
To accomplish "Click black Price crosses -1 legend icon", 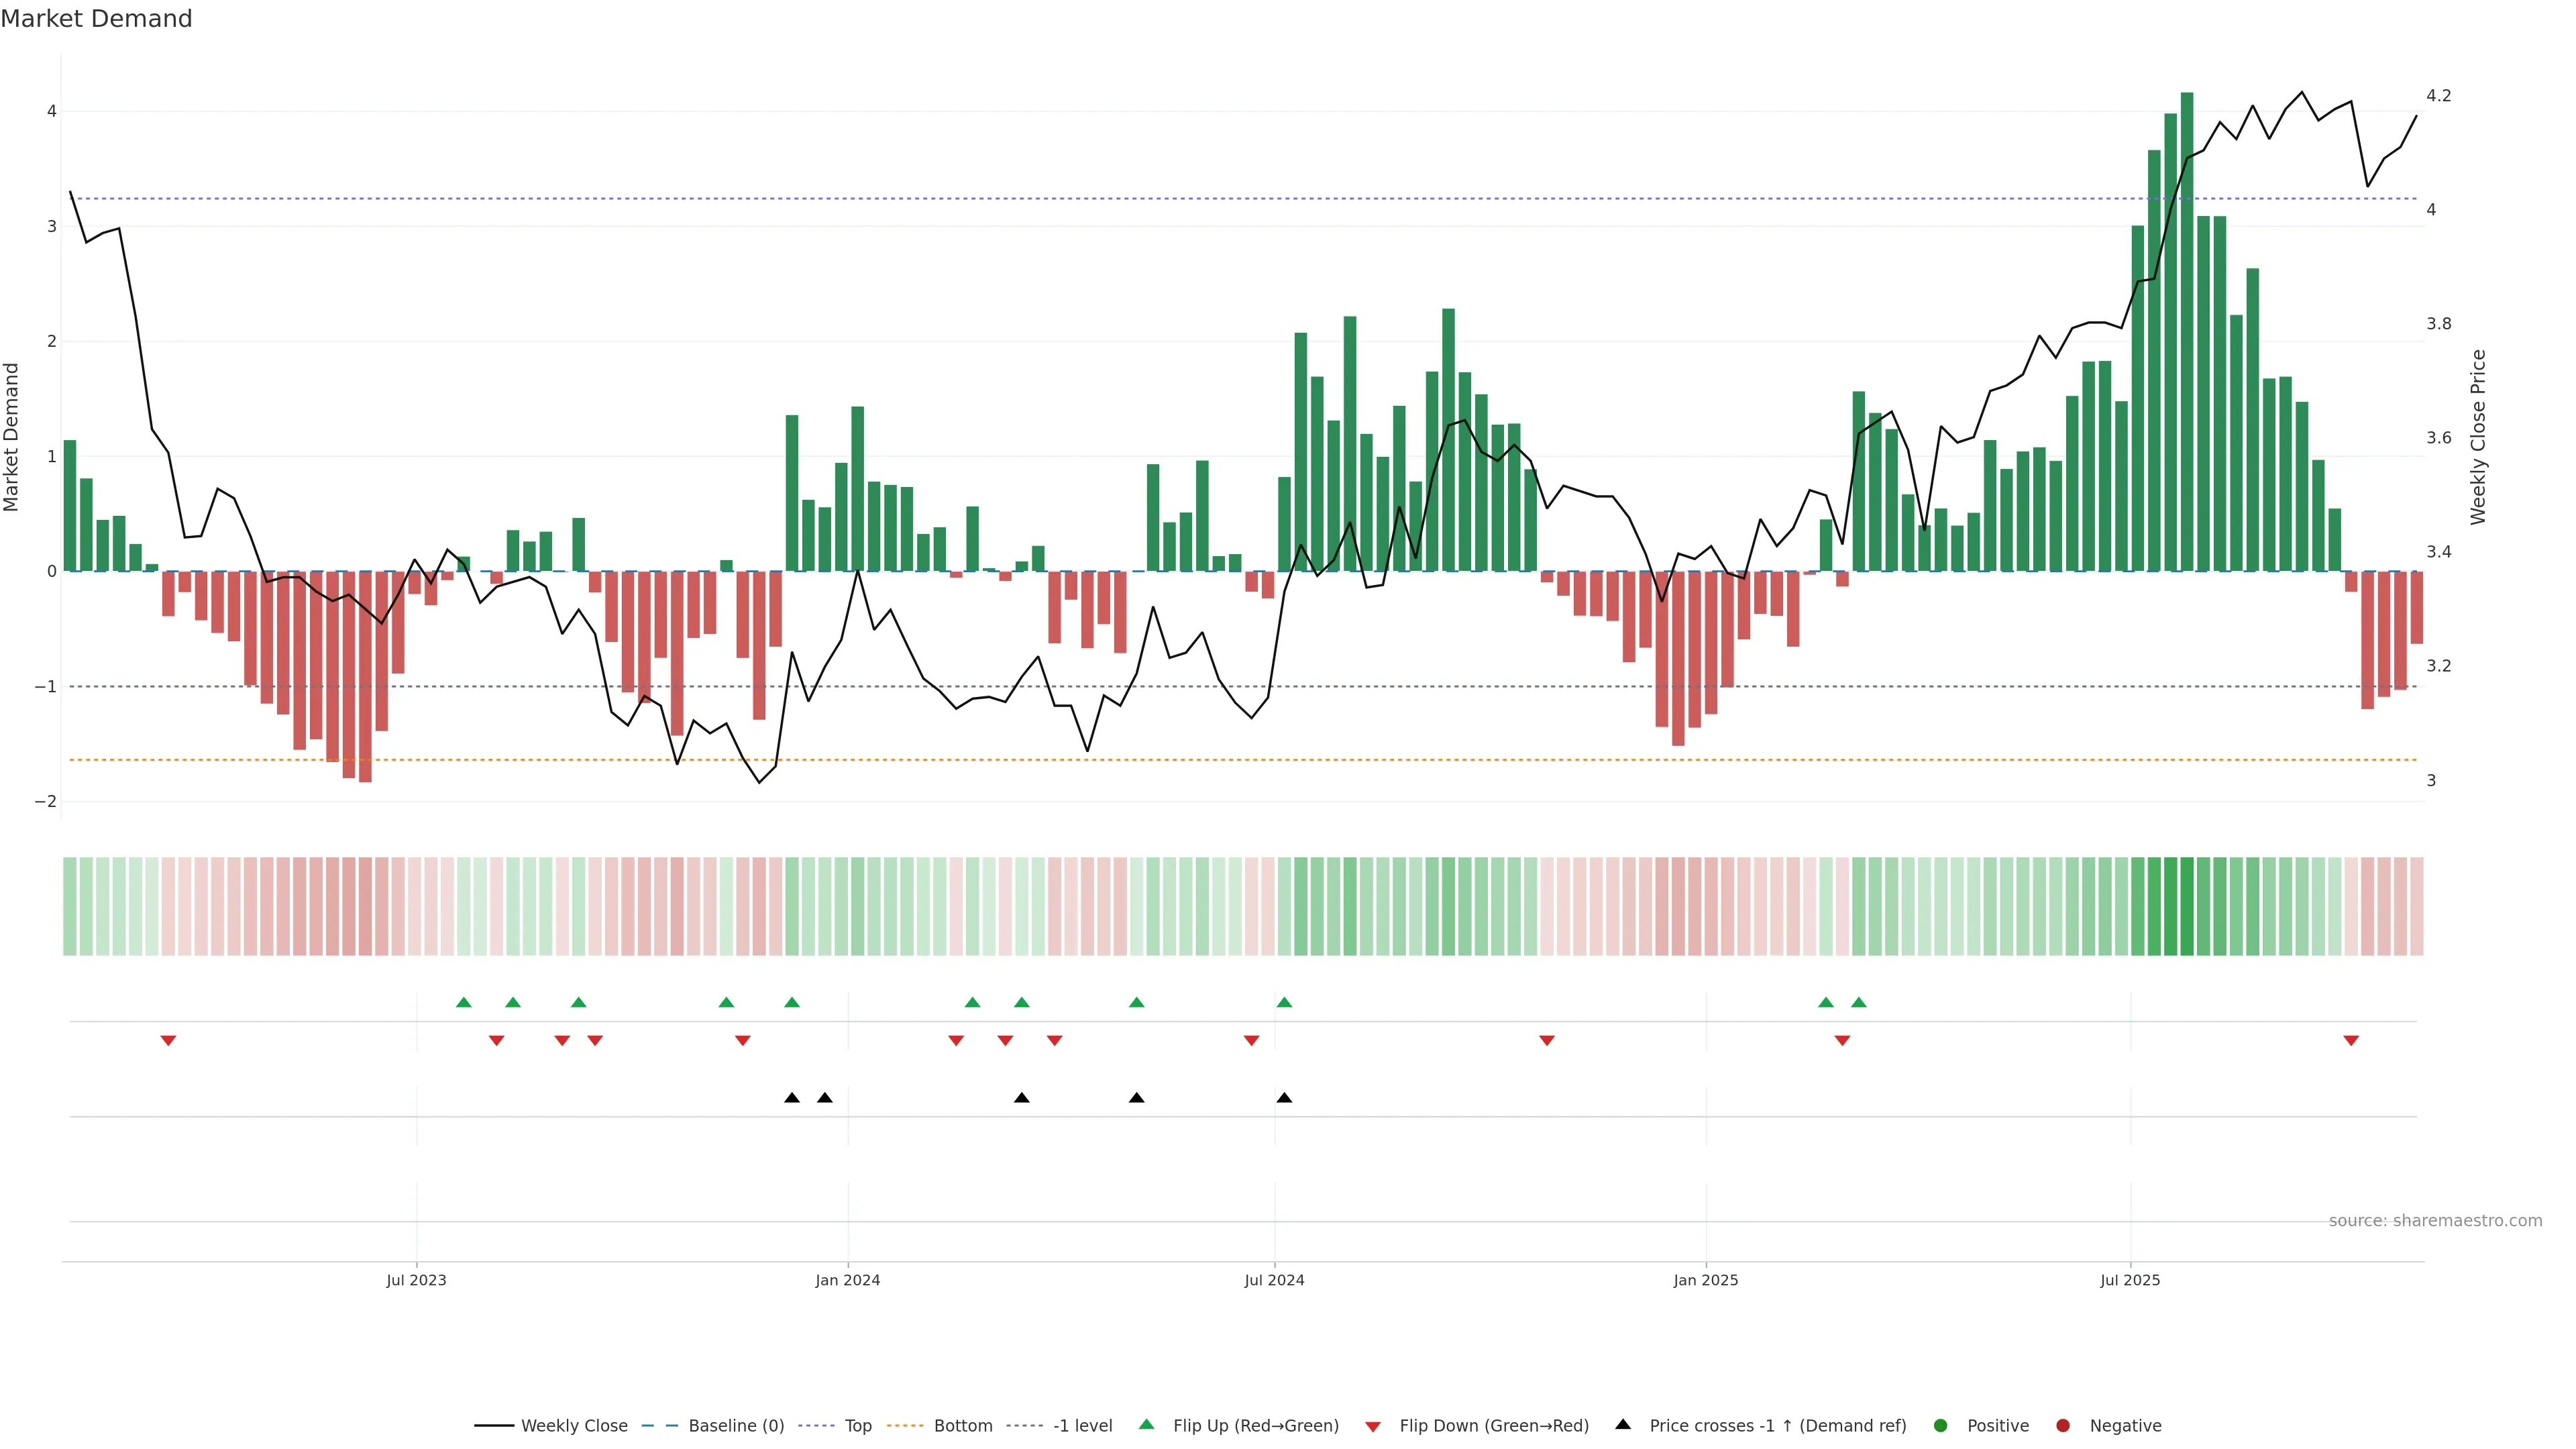I will [x=1623, y=1424].
